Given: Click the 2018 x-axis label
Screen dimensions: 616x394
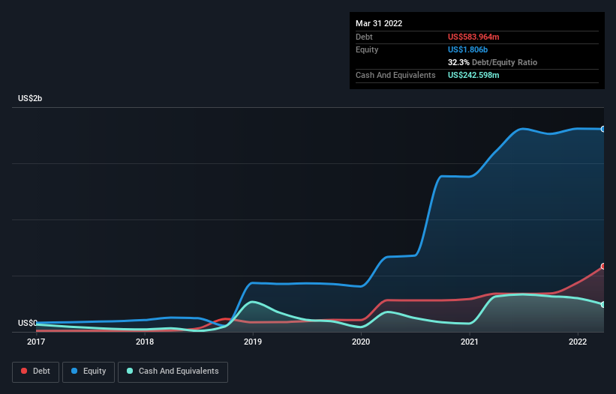Looking at the screenshot, I should tap(145, 342).
